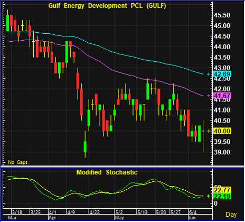The width and height of the screenshot is (245, 222).
Task: Select the cyan 42.69 moving average label
Action: coord(222,74)
